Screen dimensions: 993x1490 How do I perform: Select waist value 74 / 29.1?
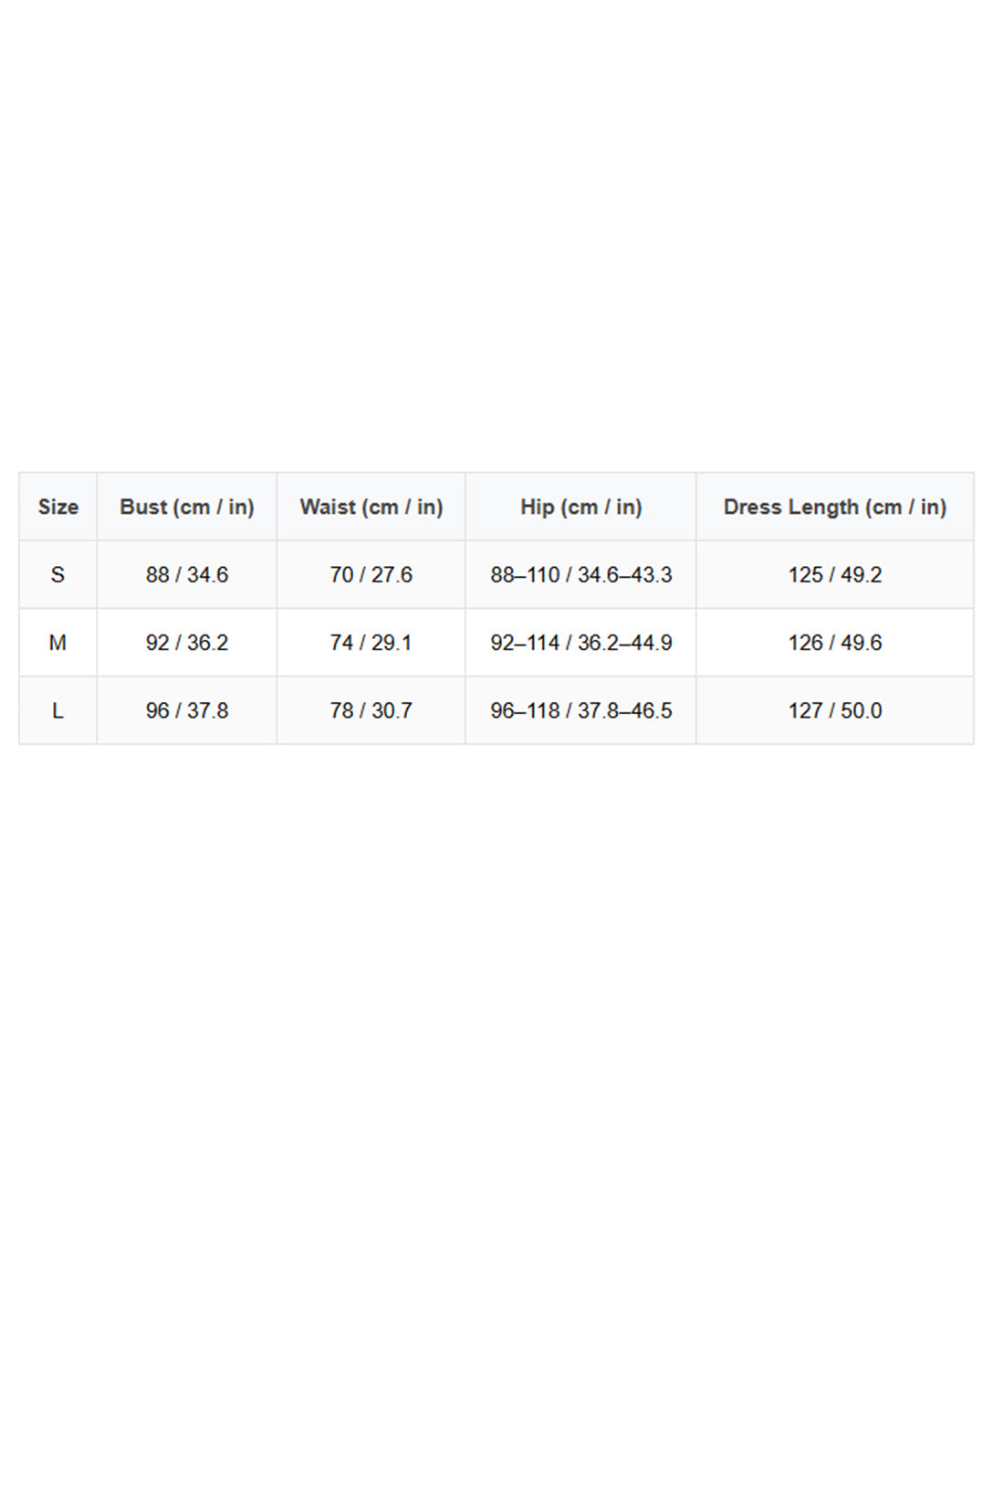pyautogui.click(x=371, y=643)
